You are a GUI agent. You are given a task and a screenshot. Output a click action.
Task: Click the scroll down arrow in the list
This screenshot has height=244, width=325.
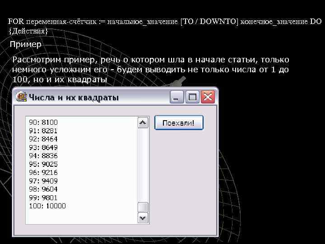(143, 218)
